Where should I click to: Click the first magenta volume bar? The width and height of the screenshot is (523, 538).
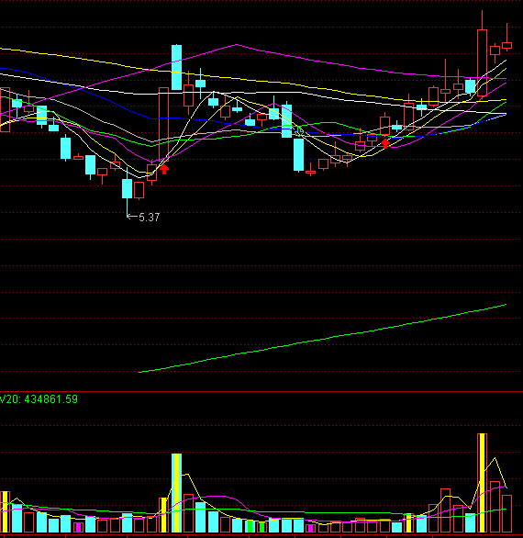[x=79, y=527]
